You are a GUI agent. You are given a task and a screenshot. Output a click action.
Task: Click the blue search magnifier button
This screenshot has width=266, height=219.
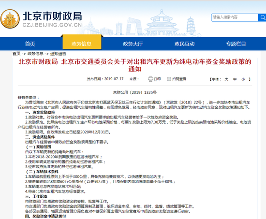(x=262, y=17)
